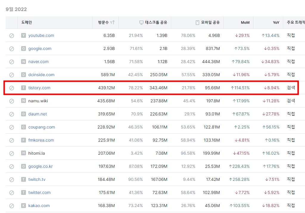Click the 모바일 공유 column header

click(x=197, y=23)
